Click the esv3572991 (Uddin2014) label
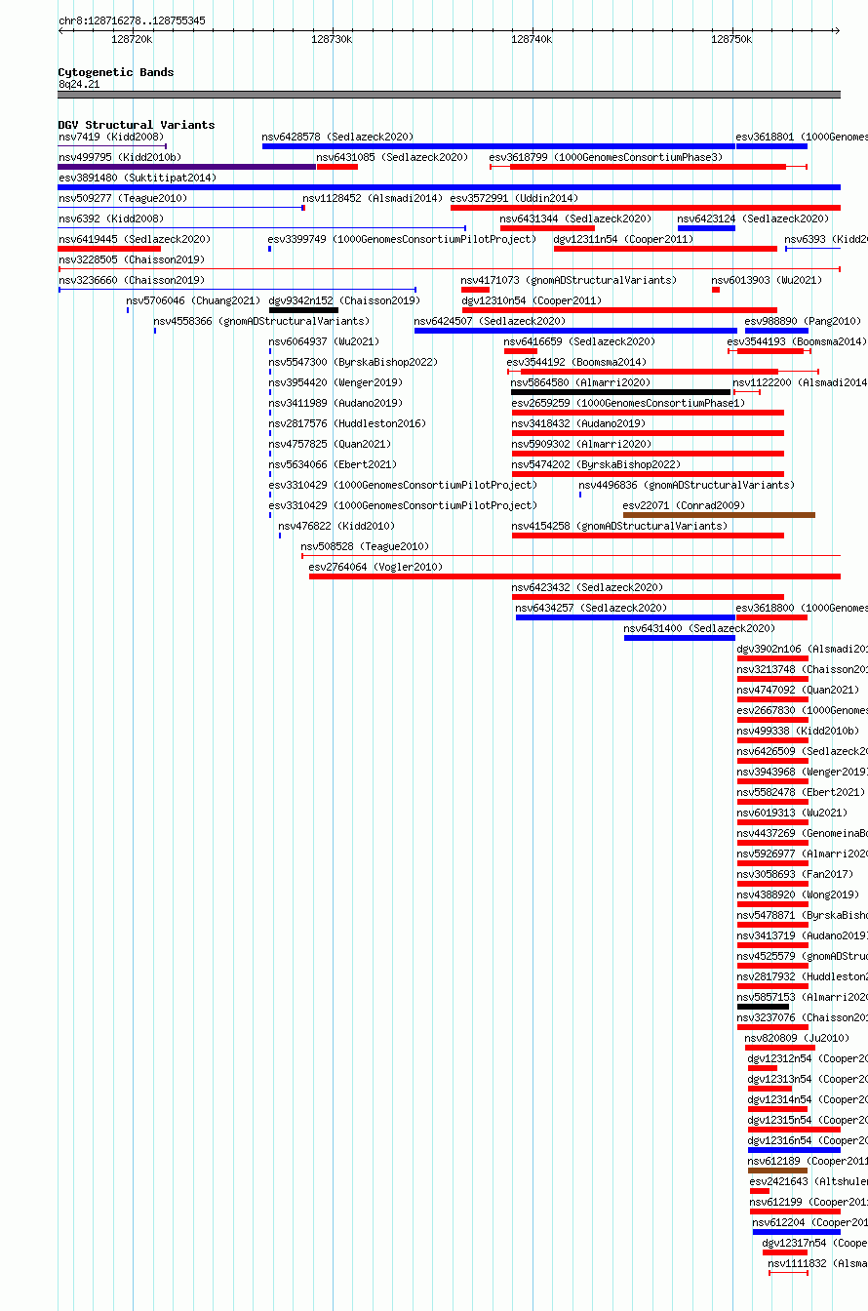The height and width of the screenshot is (1311, 868). point(514,198)
